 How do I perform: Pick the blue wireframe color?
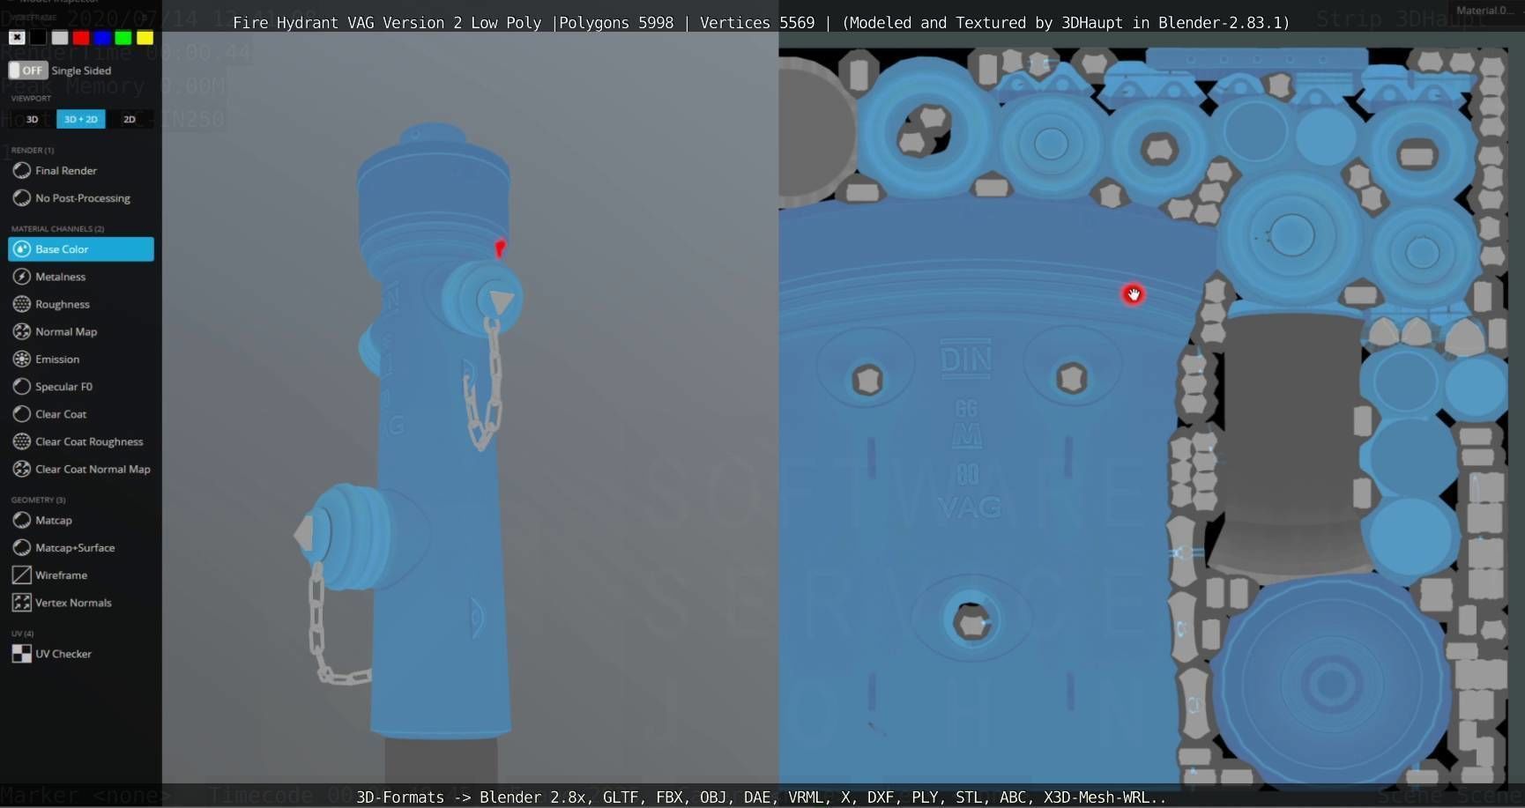pyautogui.click(x=102, y=37)
